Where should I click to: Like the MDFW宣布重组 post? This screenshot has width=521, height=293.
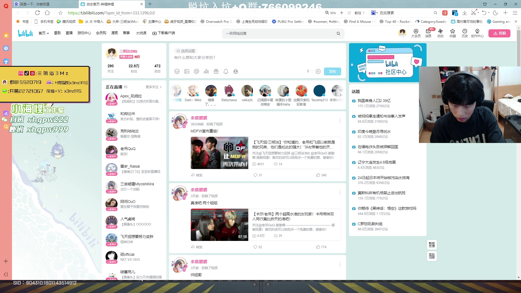coord(321,175)
